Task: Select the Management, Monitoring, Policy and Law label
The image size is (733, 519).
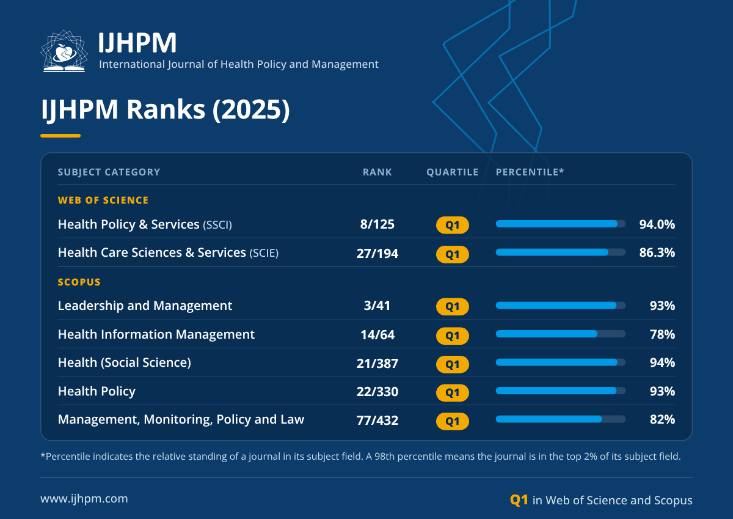Action: pos(181,419)
